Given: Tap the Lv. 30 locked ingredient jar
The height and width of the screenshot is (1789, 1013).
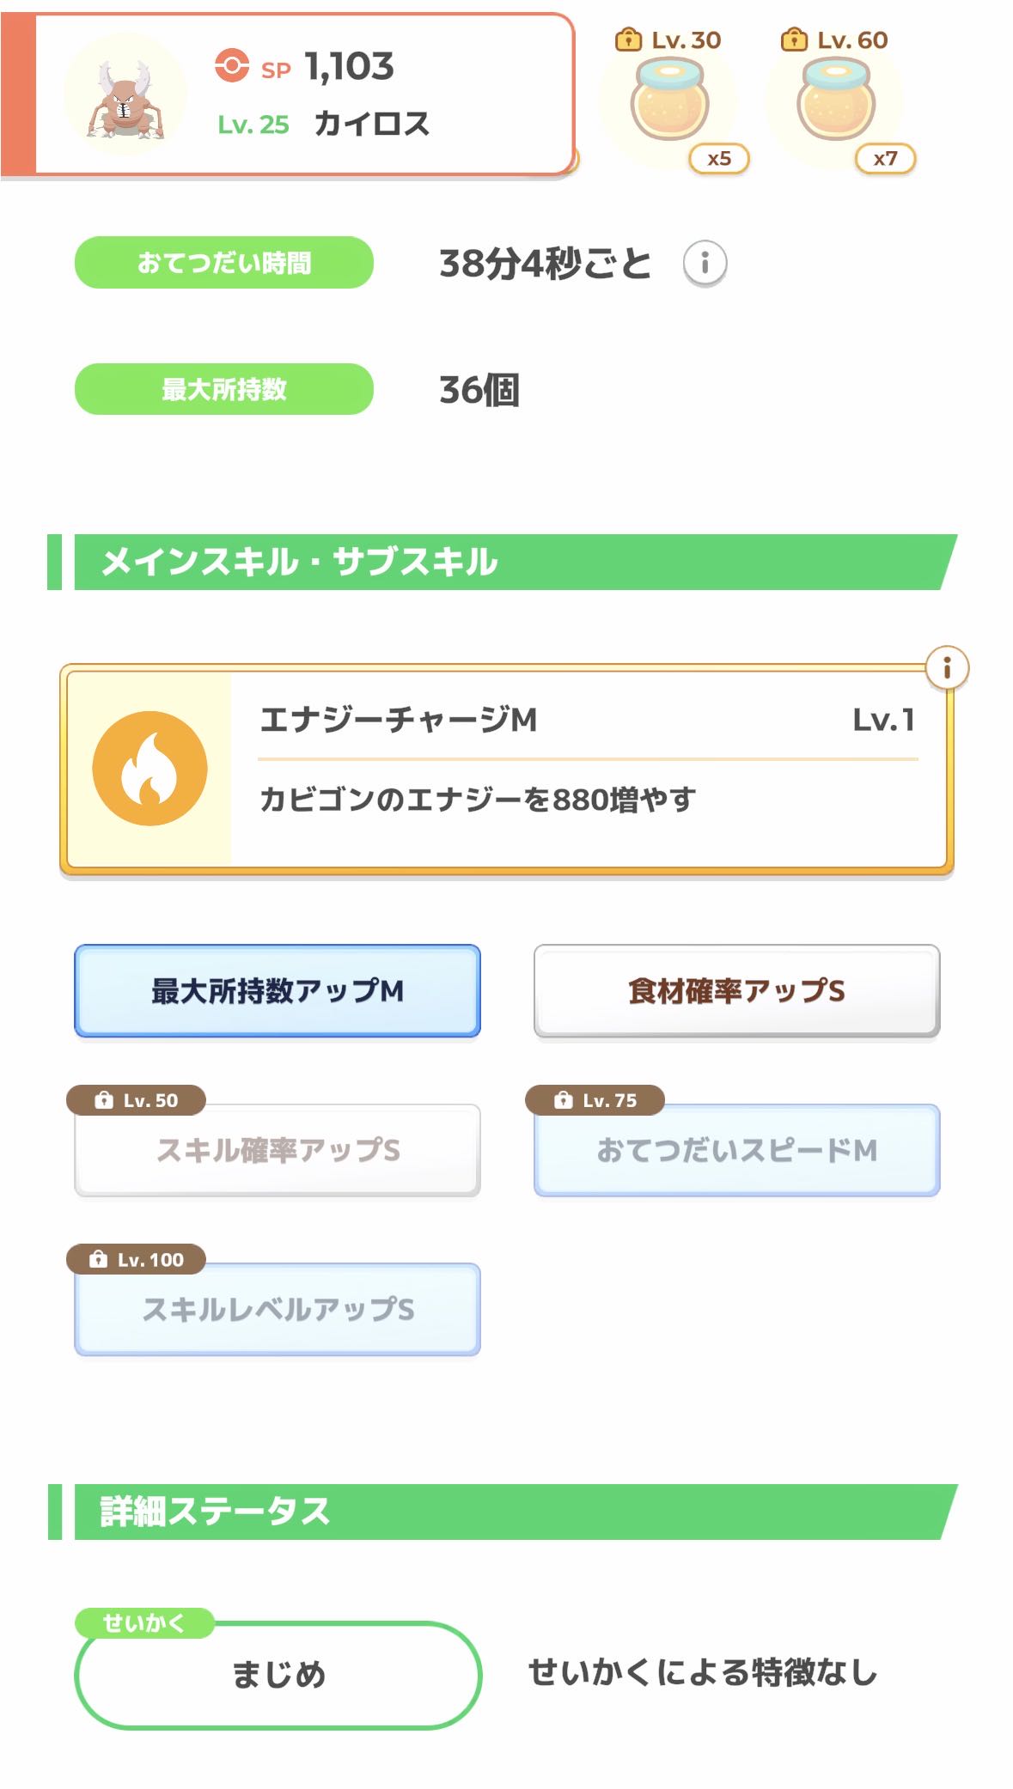Looking at the screenshot, I should point(670,101).
